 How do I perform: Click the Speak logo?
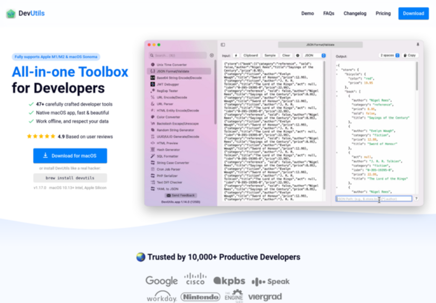pos(270,282)
